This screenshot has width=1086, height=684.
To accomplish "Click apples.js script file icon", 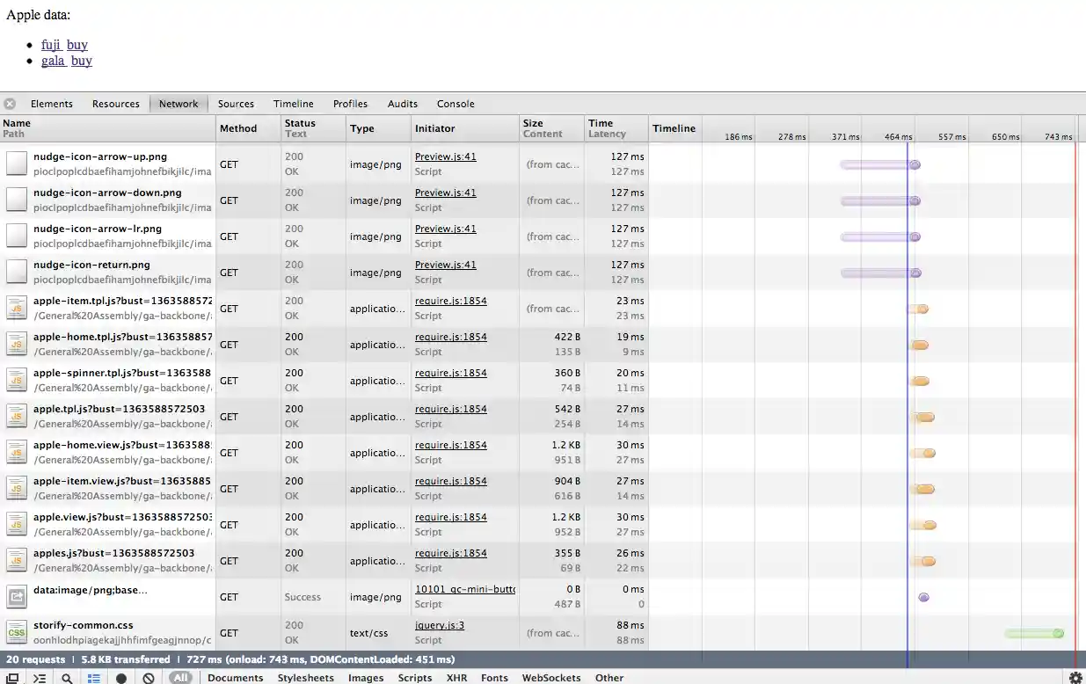I will tap(17, 560).
